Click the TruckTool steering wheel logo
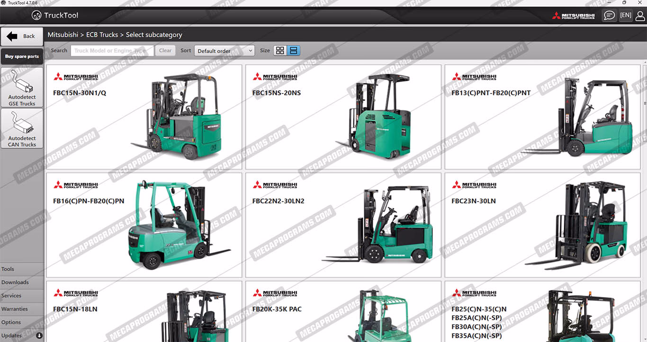 (x=36, y=16)
